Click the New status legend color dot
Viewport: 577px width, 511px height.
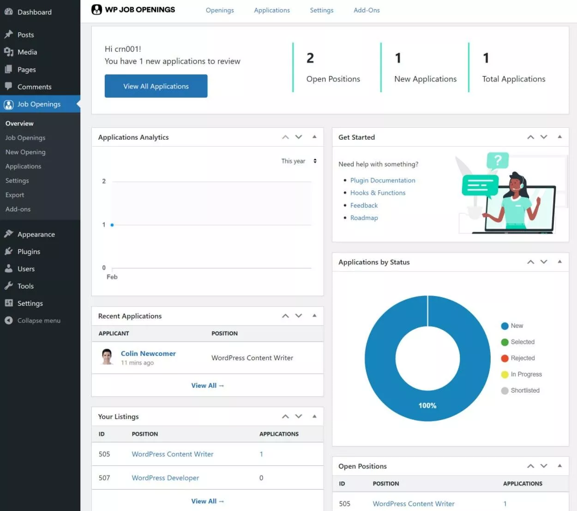(x=505, y=326)
